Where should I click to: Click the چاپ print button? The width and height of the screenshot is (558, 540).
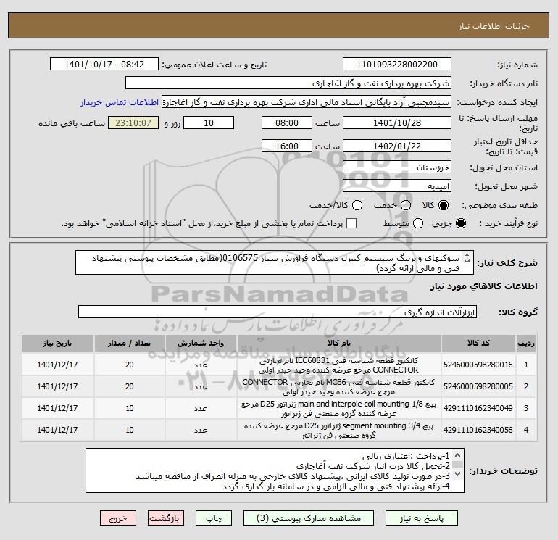coord(214,518)
